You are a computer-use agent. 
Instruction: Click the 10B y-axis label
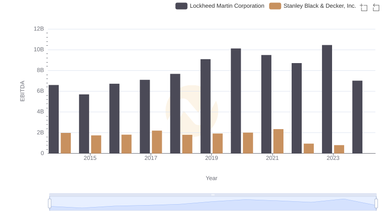click(39, 50)
